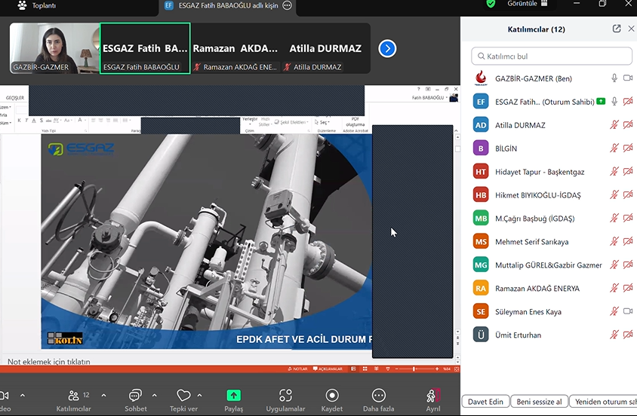Screen dimensions: 637x416
Task: Select ESGAZ Fatih BABAOĞLU active speaker tile
Action: click(x=145, y=48)
